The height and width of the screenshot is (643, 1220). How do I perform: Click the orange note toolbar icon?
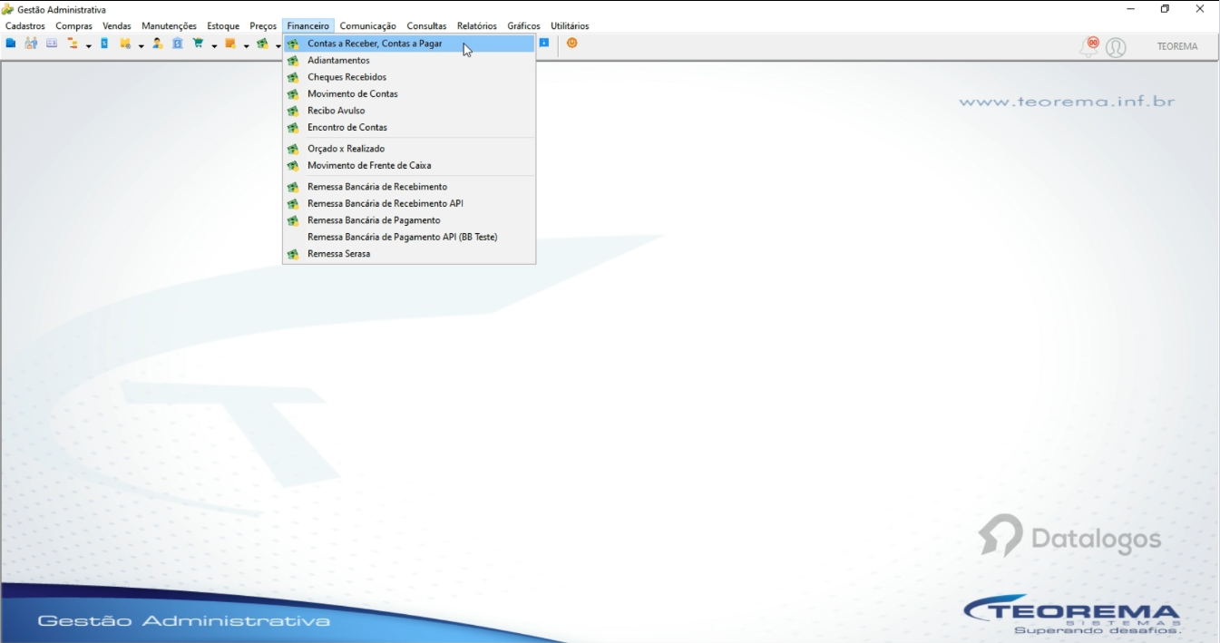click(x=230, y=44)
